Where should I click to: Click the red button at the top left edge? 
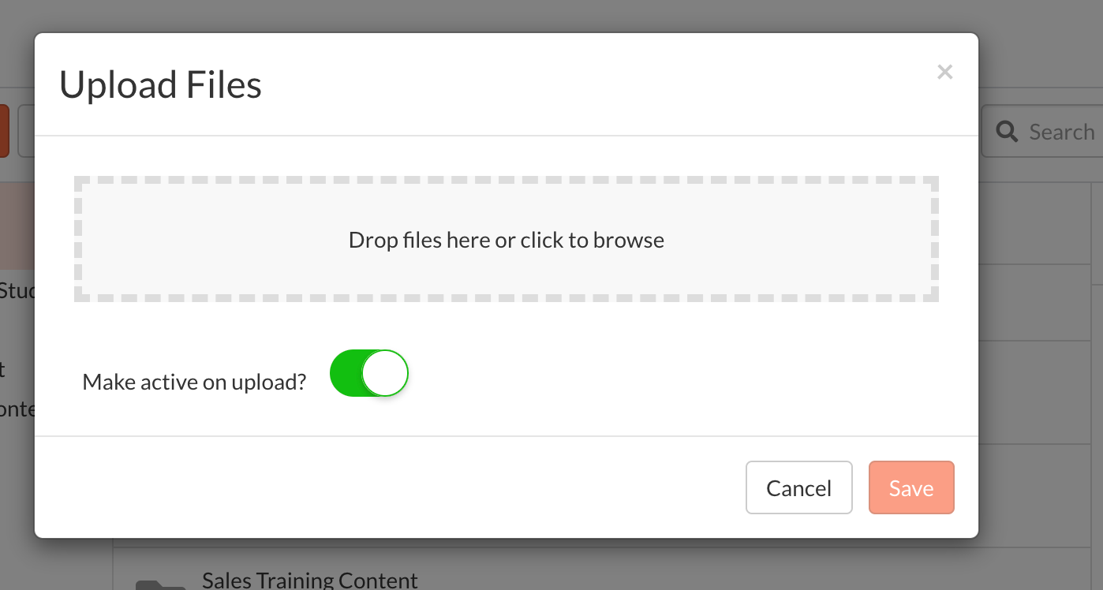(4, 131)
